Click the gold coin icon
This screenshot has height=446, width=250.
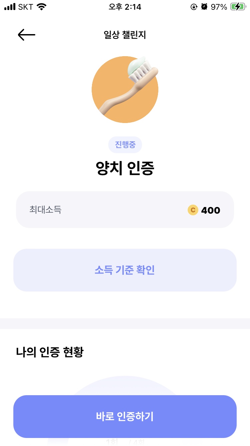(193, 210)
